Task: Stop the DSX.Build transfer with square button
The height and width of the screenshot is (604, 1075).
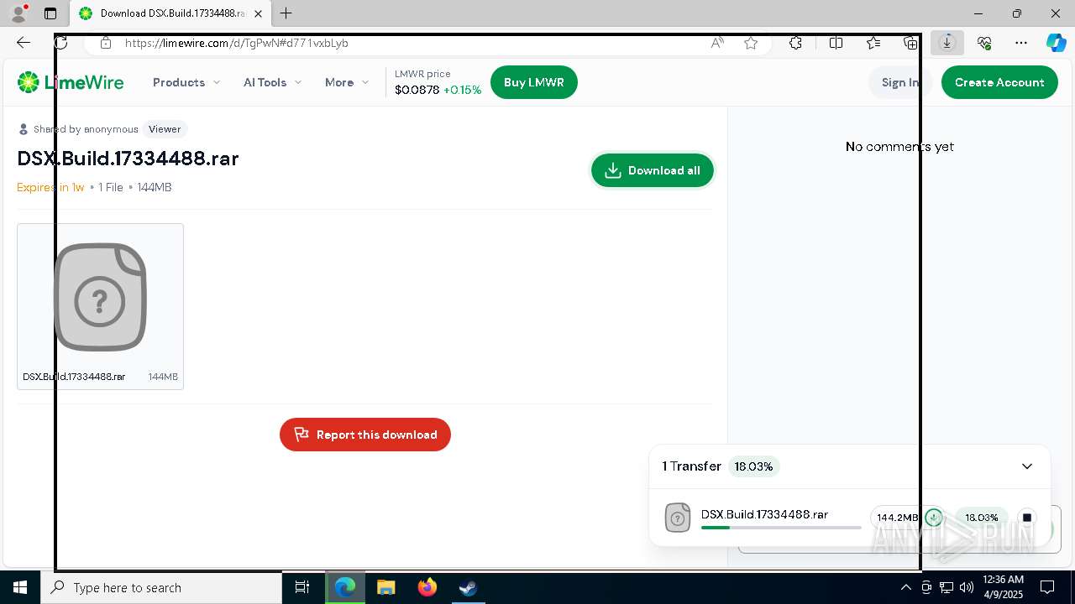Action: [1026, 518]
